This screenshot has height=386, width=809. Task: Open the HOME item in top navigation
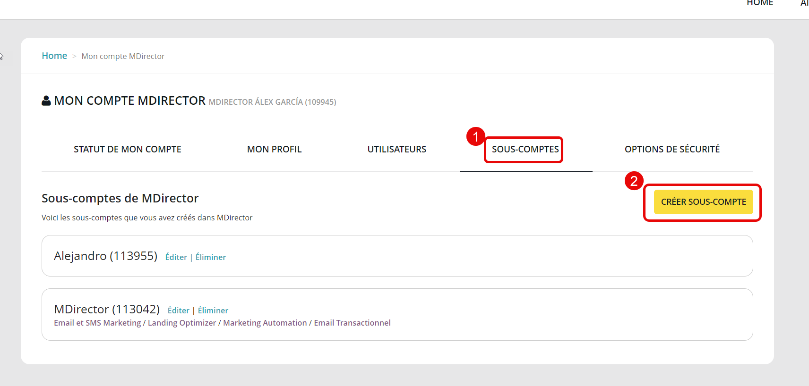[759, 4]
